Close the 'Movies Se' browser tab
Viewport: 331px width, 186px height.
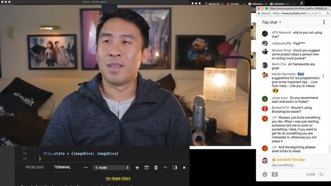[x=222, y=4]
